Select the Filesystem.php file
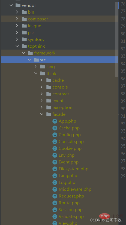The width and height of the screenshot is (126, 225). pyautogui.click(x=73, y=169)
